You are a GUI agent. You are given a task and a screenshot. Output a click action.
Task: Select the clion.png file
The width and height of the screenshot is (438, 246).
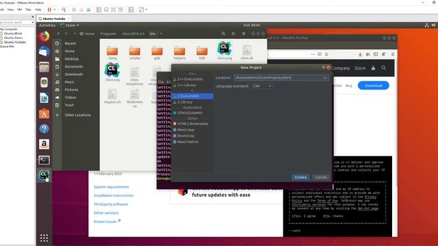[224, 51]
